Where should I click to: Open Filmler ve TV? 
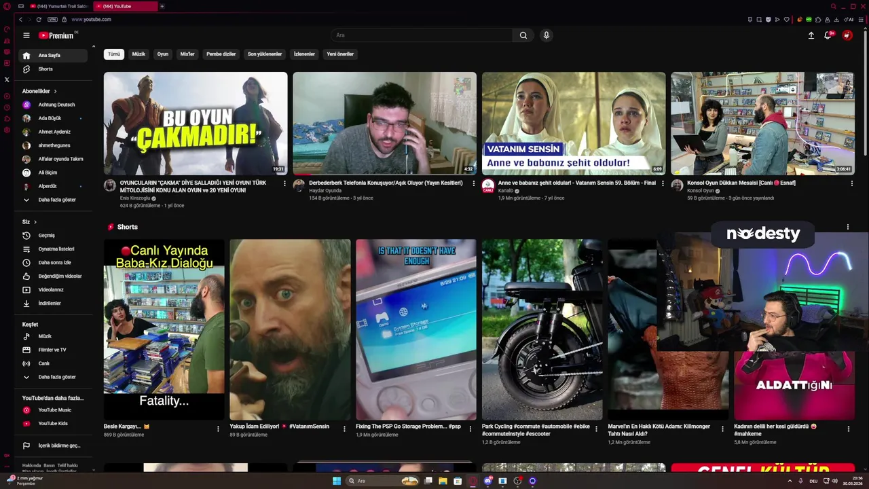coord(53,350)
